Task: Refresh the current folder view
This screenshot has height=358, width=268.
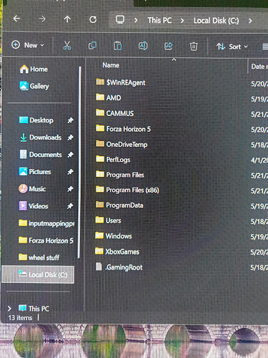Action: tap(93, 19)
